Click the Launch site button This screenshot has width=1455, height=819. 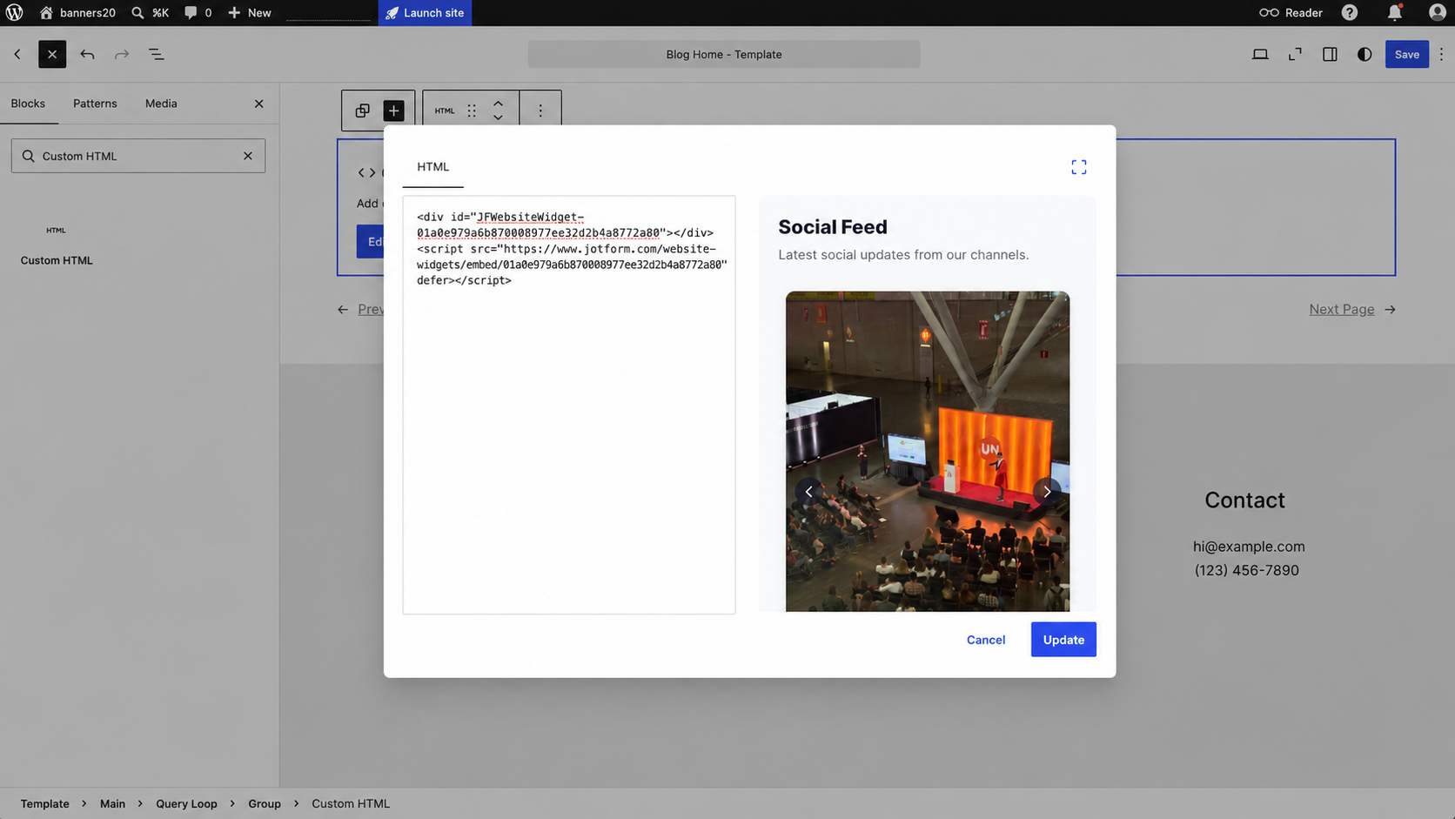point(425,13)
